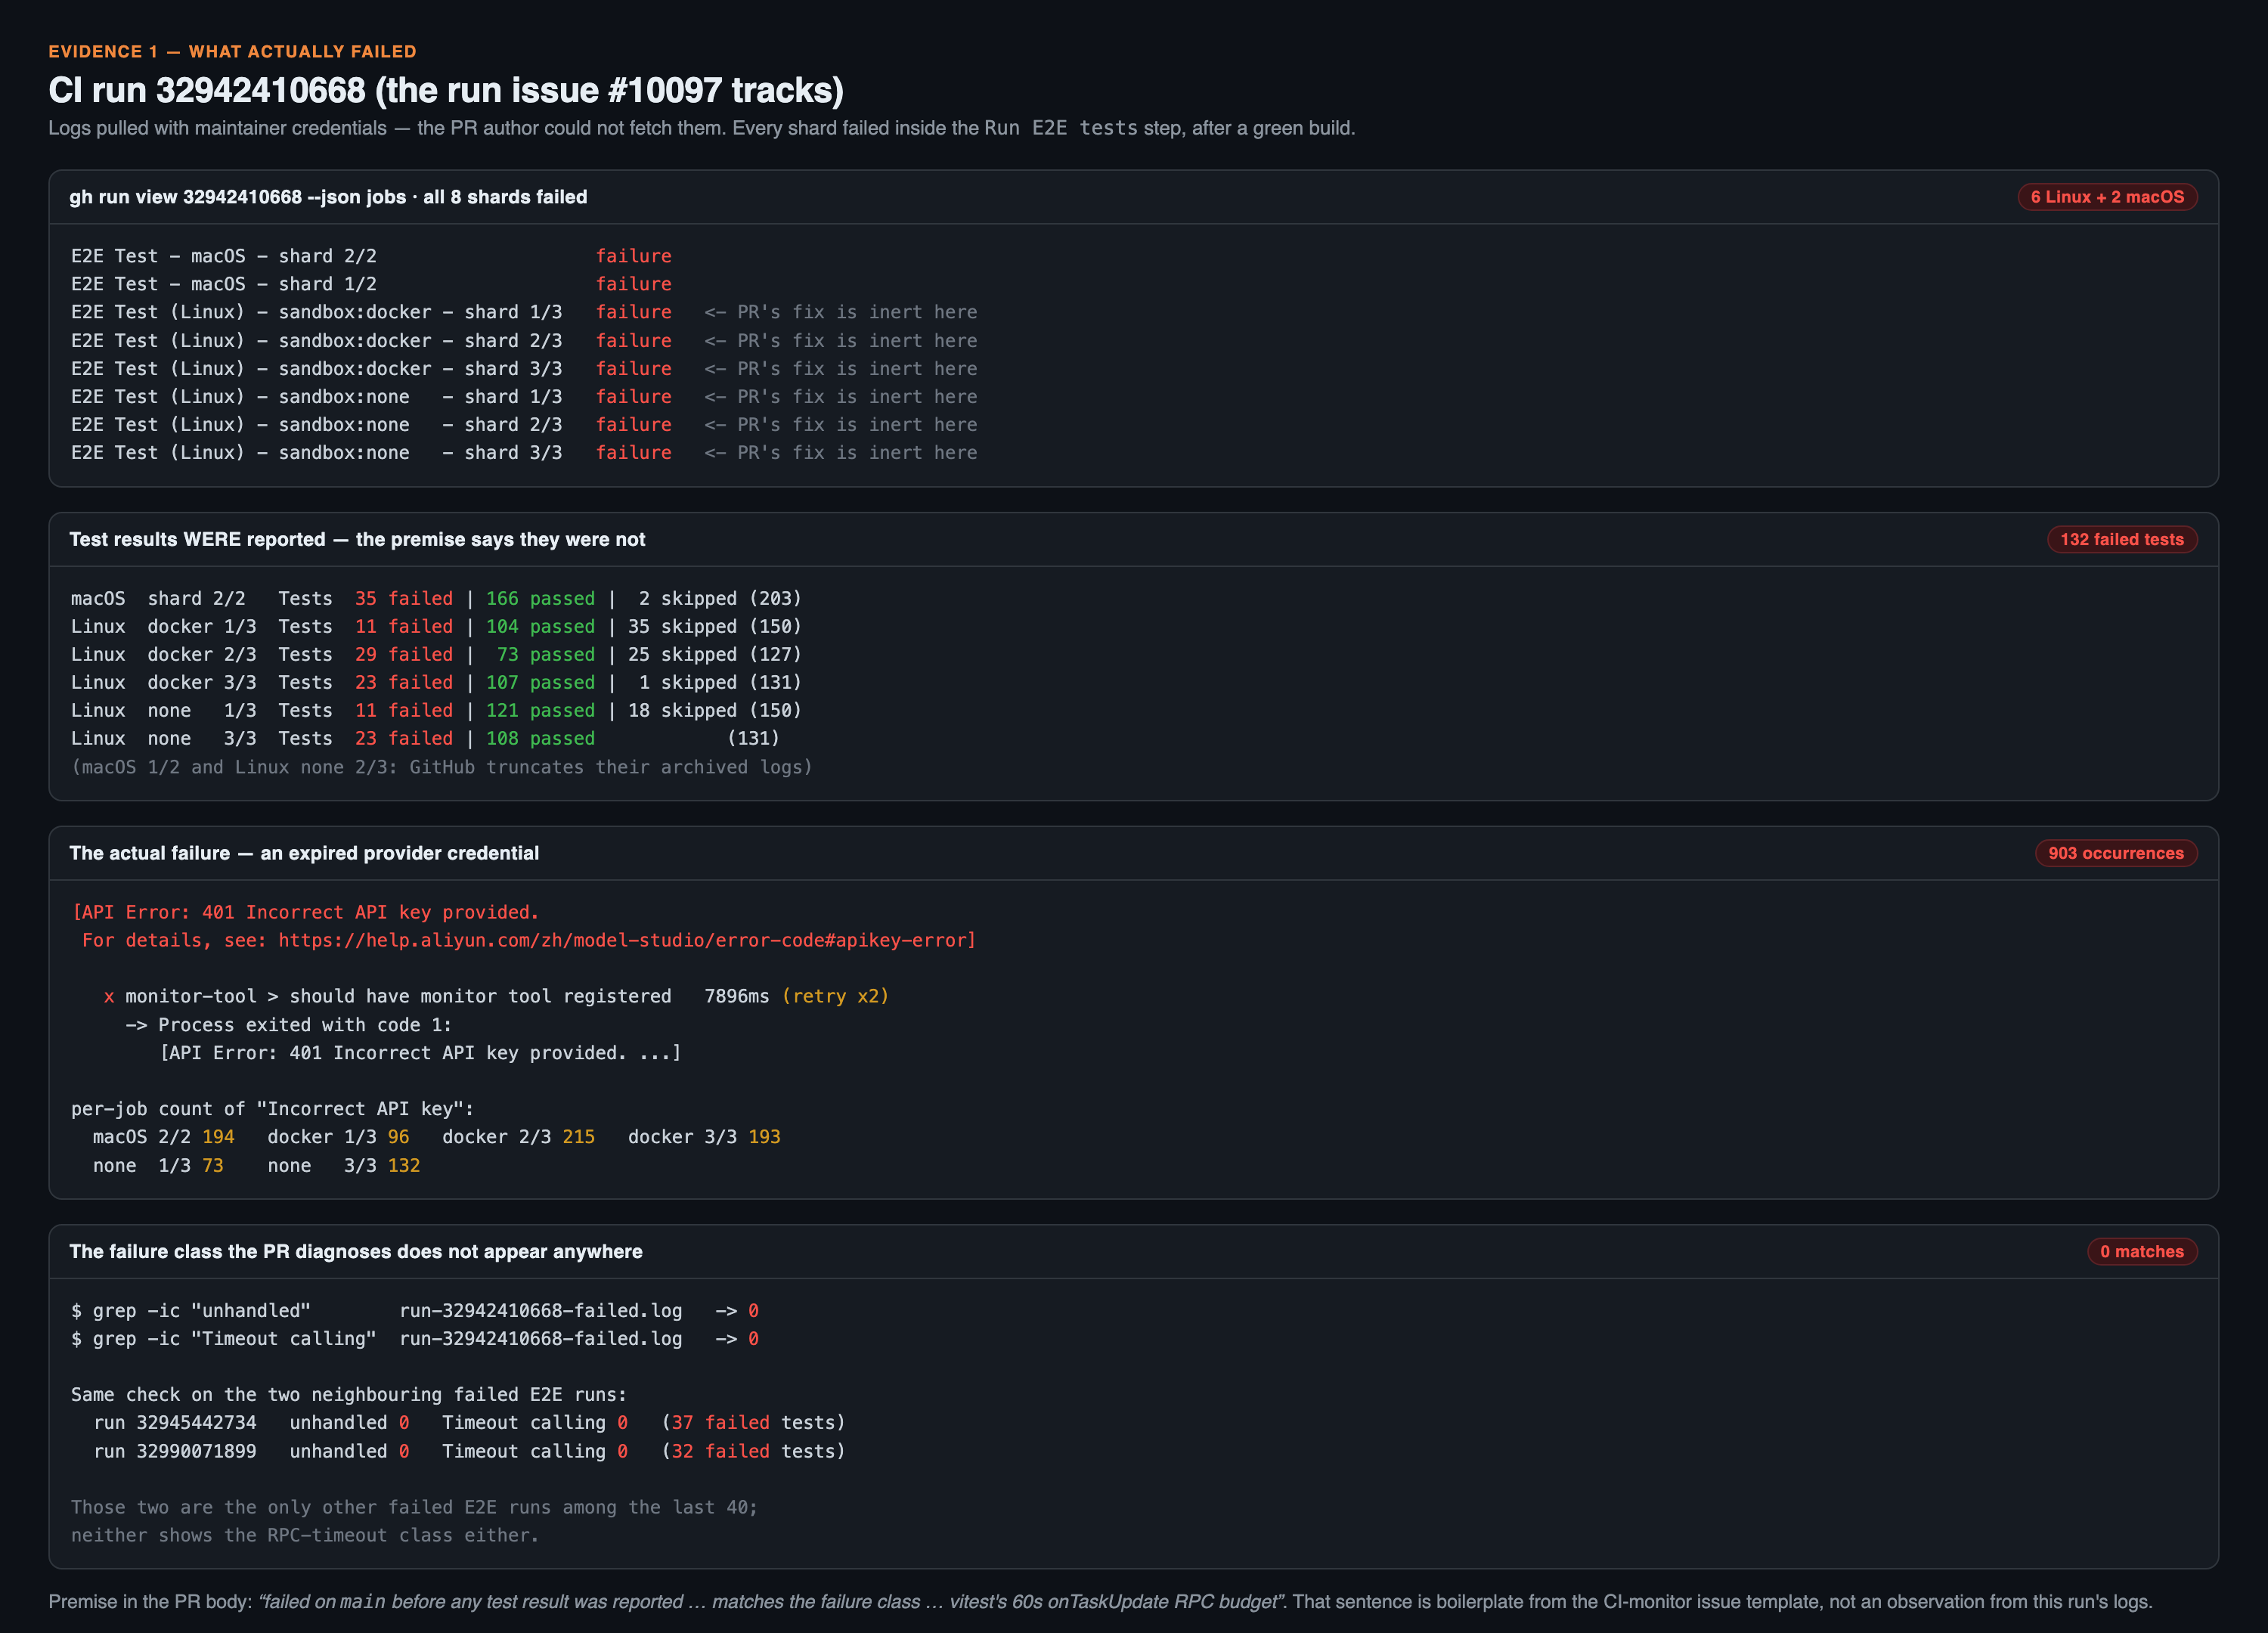Click "108 passed" in the Linux none 3/3 row
This screenshot has height=1633, width=2268.
click(540, 738)
